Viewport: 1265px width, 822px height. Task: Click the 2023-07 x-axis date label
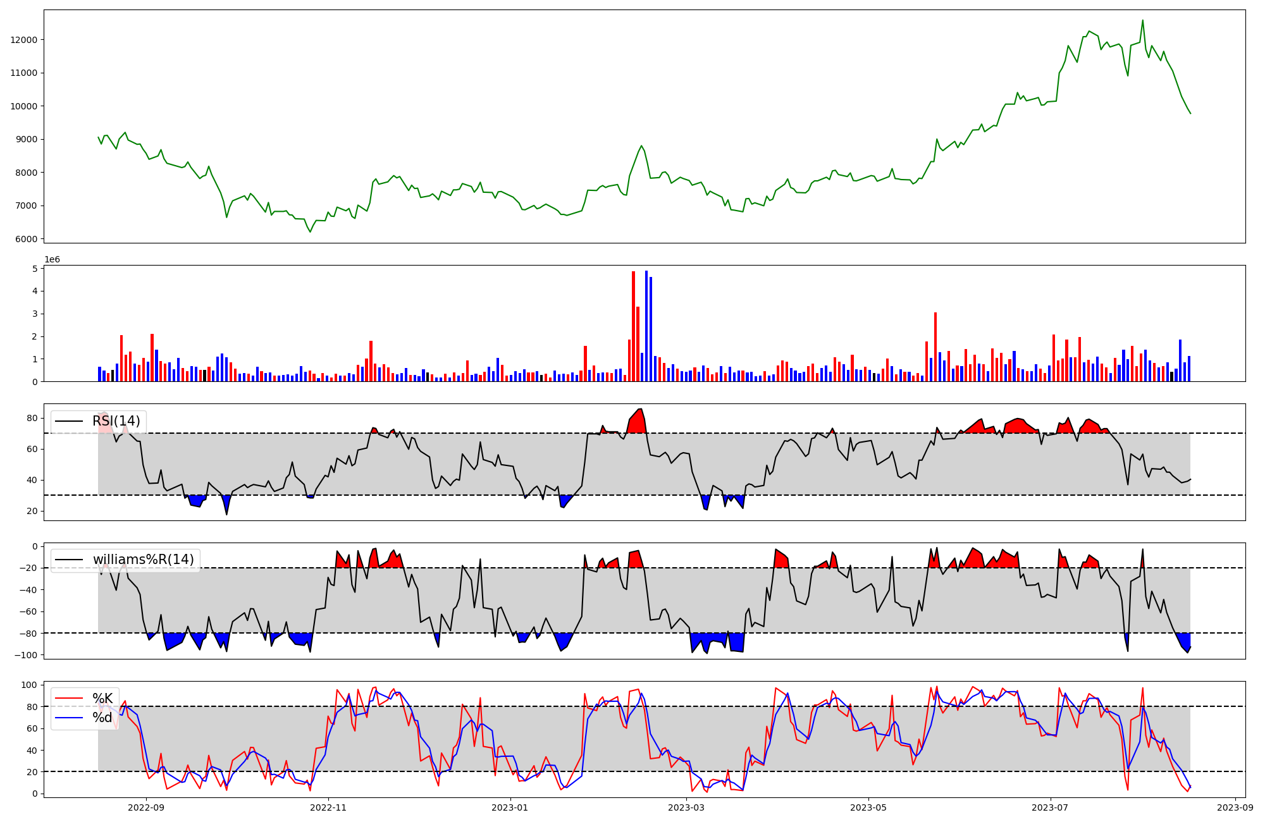pos(1050,807)
